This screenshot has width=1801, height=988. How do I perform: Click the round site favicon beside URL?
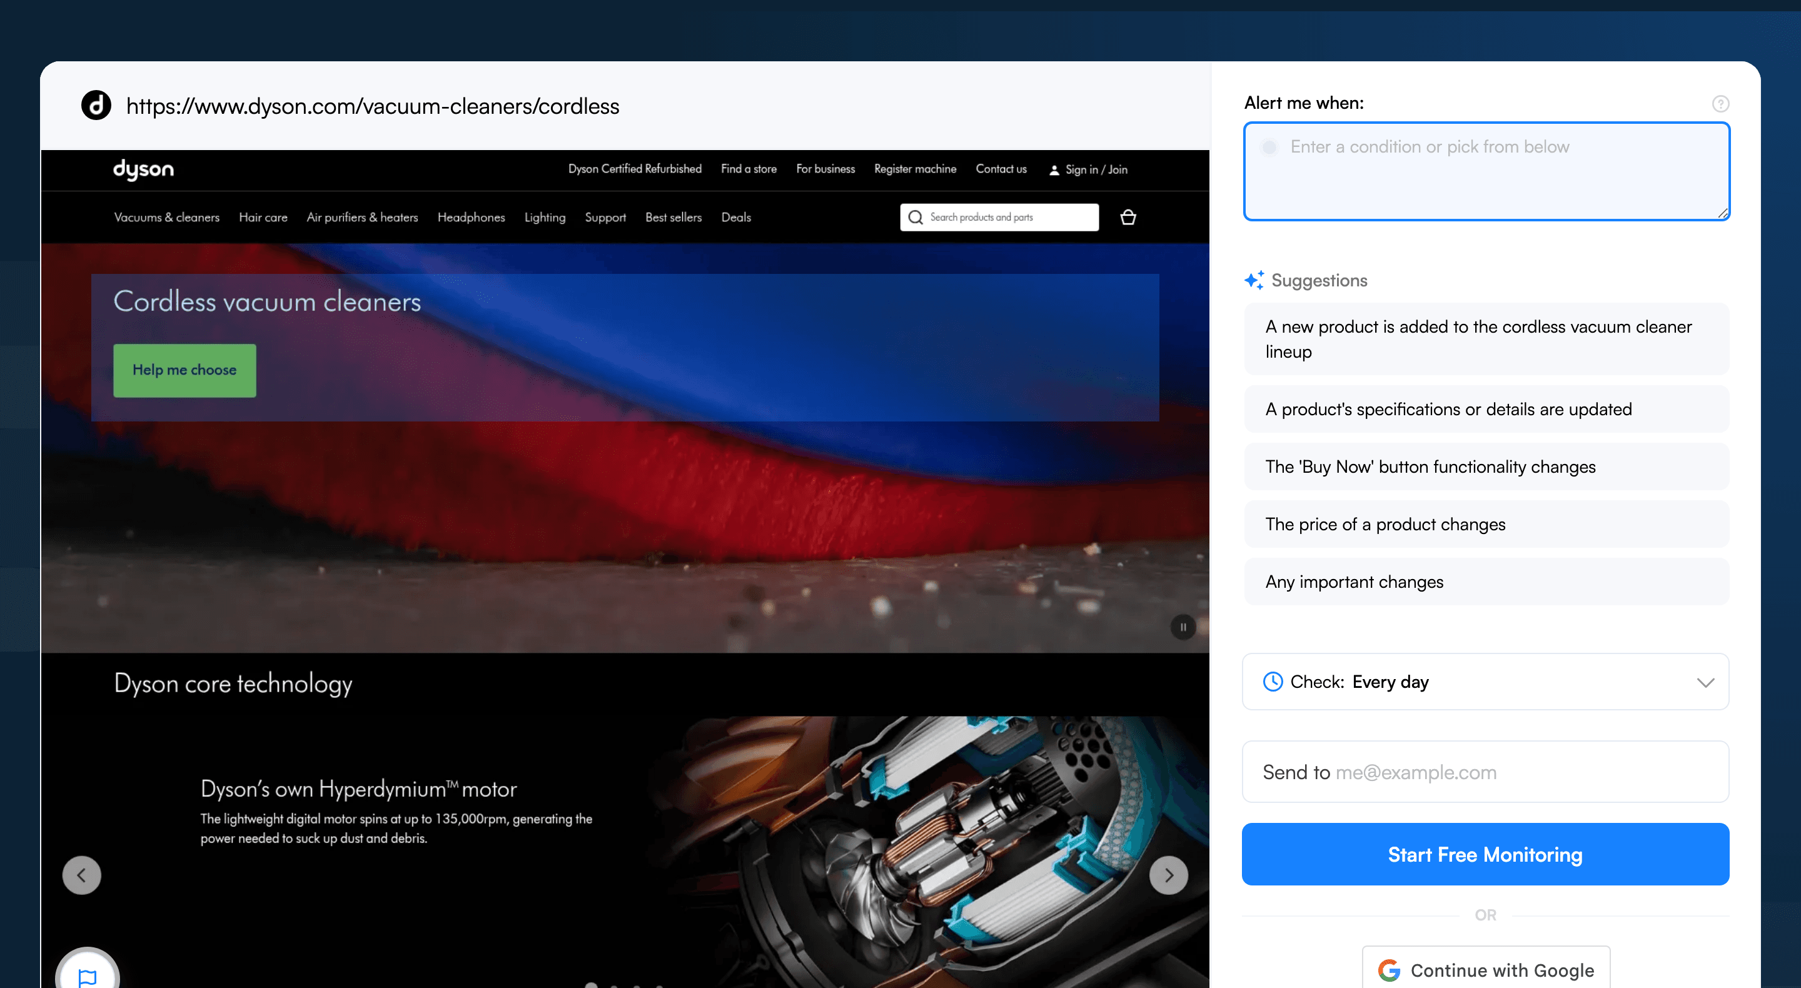[96, 106]
